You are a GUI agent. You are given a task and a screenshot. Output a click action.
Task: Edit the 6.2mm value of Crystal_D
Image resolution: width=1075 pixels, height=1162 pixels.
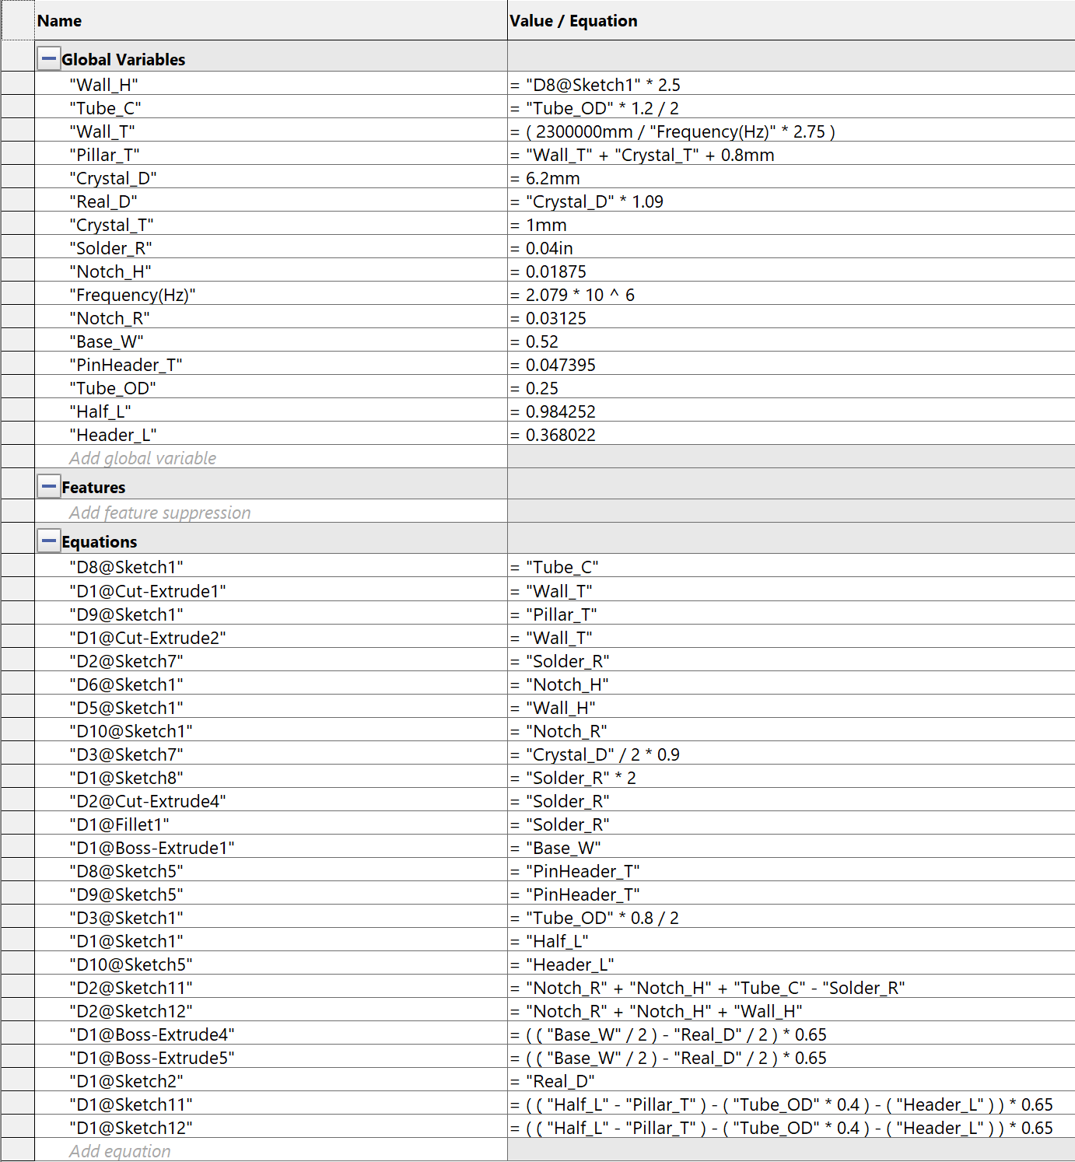pyautogui.click(x=791, y=178)
